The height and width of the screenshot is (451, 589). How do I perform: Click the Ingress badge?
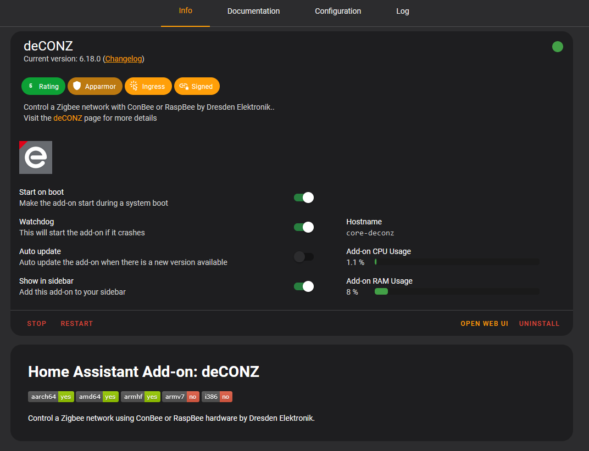(x=148, y=86)
